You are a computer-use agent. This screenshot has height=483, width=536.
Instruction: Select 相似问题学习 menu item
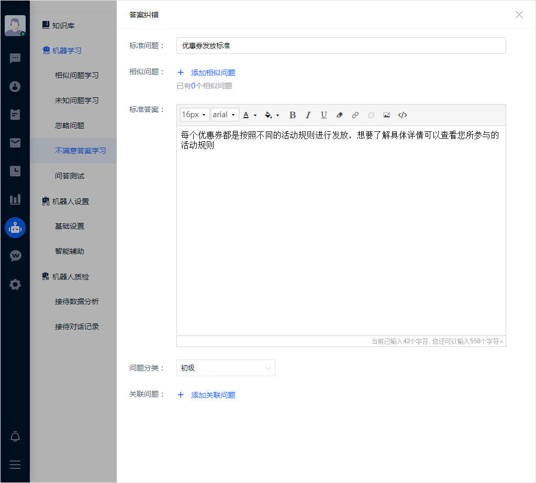[x=76, y=75]
